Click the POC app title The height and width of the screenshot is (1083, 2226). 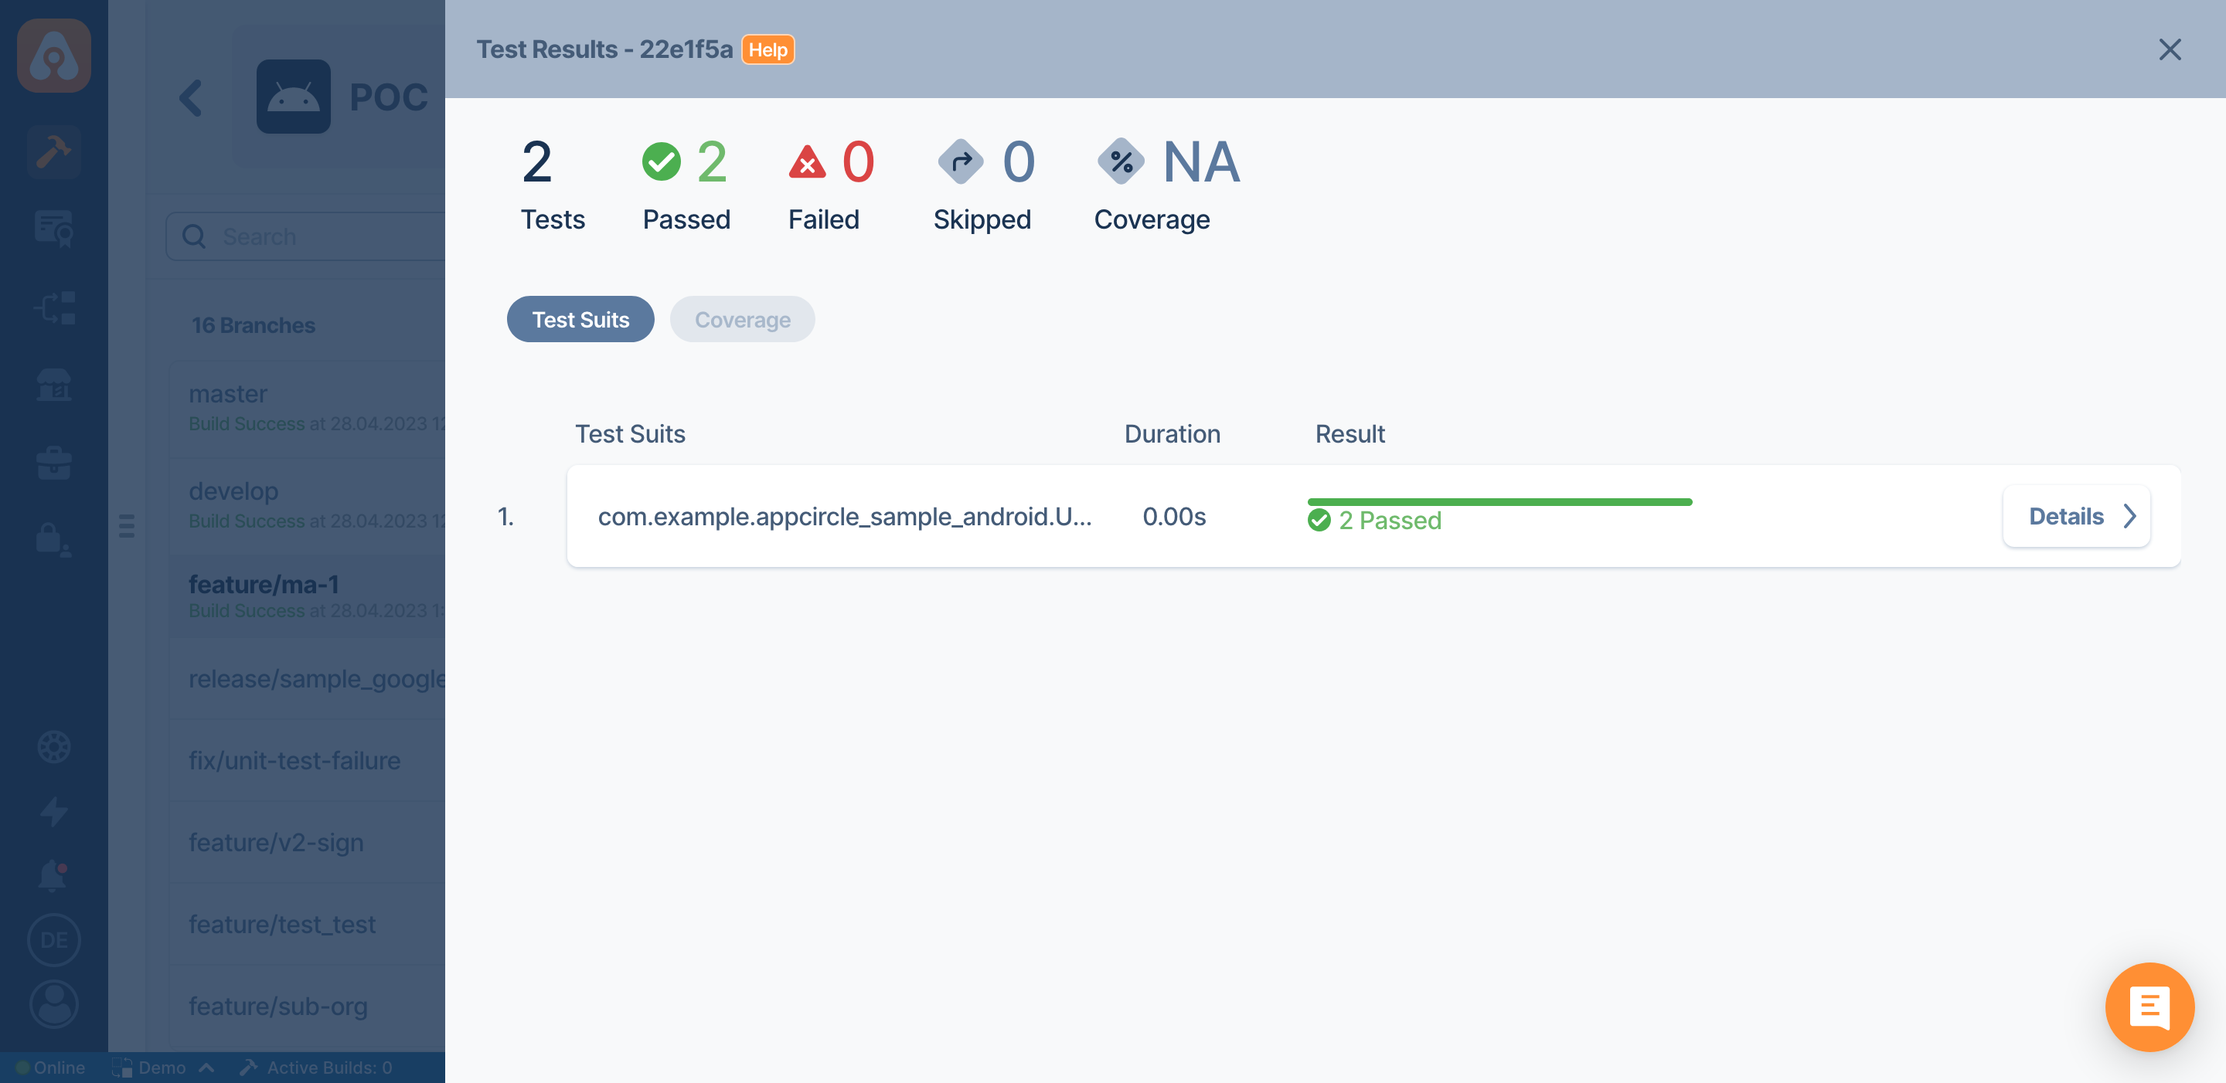point(388,97)
